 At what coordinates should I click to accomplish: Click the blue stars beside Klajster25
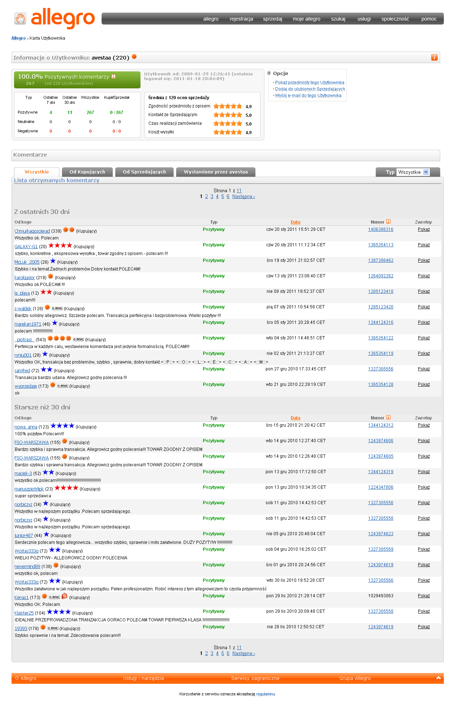[x=59, y=612]
